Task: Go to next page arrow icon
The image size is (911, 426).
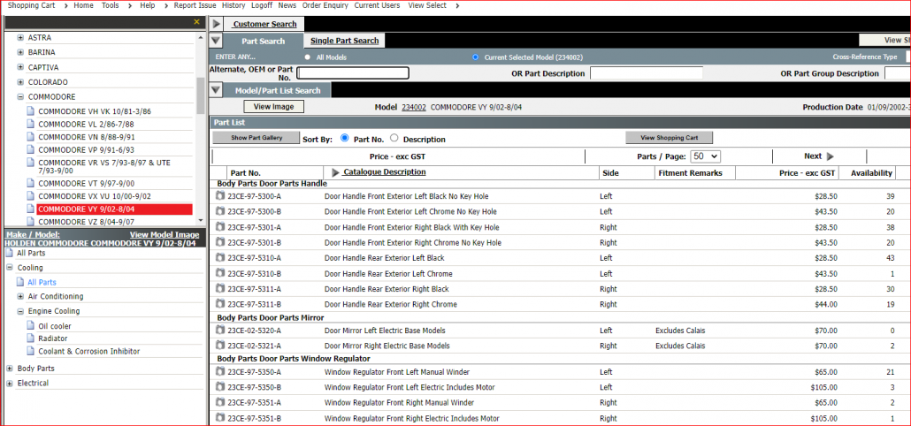Action: [831, 156]
